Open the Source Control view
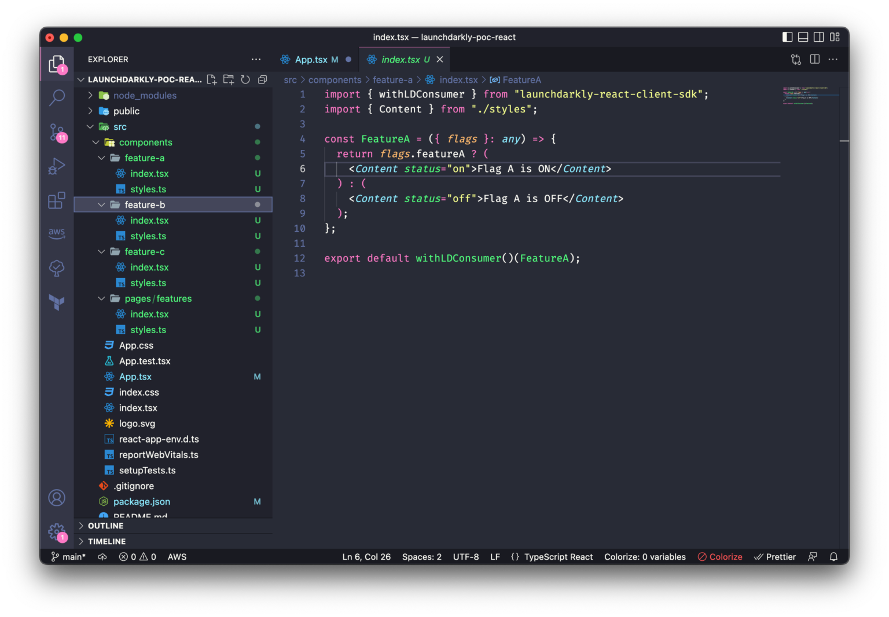Screen dimensions: 889x617 click(57, 132)
